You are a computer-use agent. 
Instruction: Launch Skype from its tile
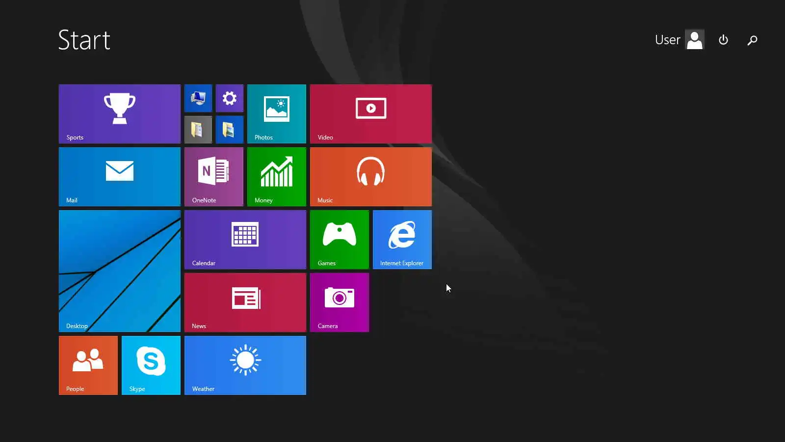tap(151, 365)
